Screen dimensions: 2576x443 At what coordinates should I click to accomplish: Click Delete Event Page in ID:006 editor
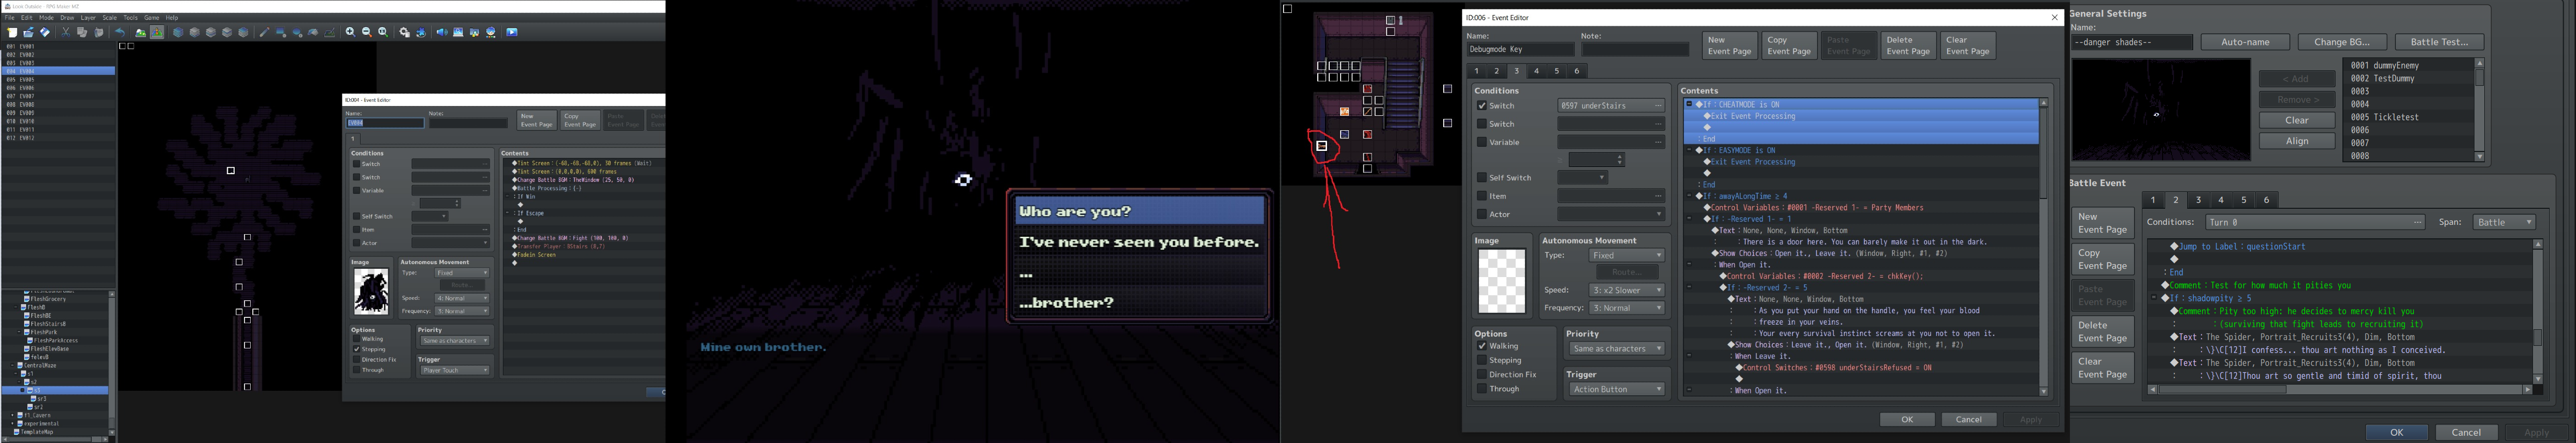[1908, 46]
